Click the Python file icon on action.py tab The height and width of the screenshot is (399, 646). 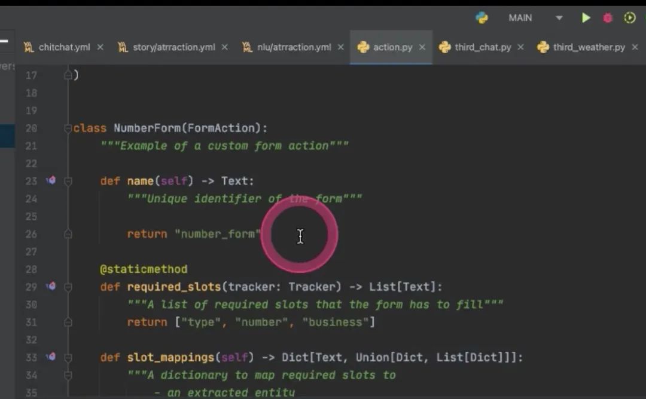click(x=363, y=47)
